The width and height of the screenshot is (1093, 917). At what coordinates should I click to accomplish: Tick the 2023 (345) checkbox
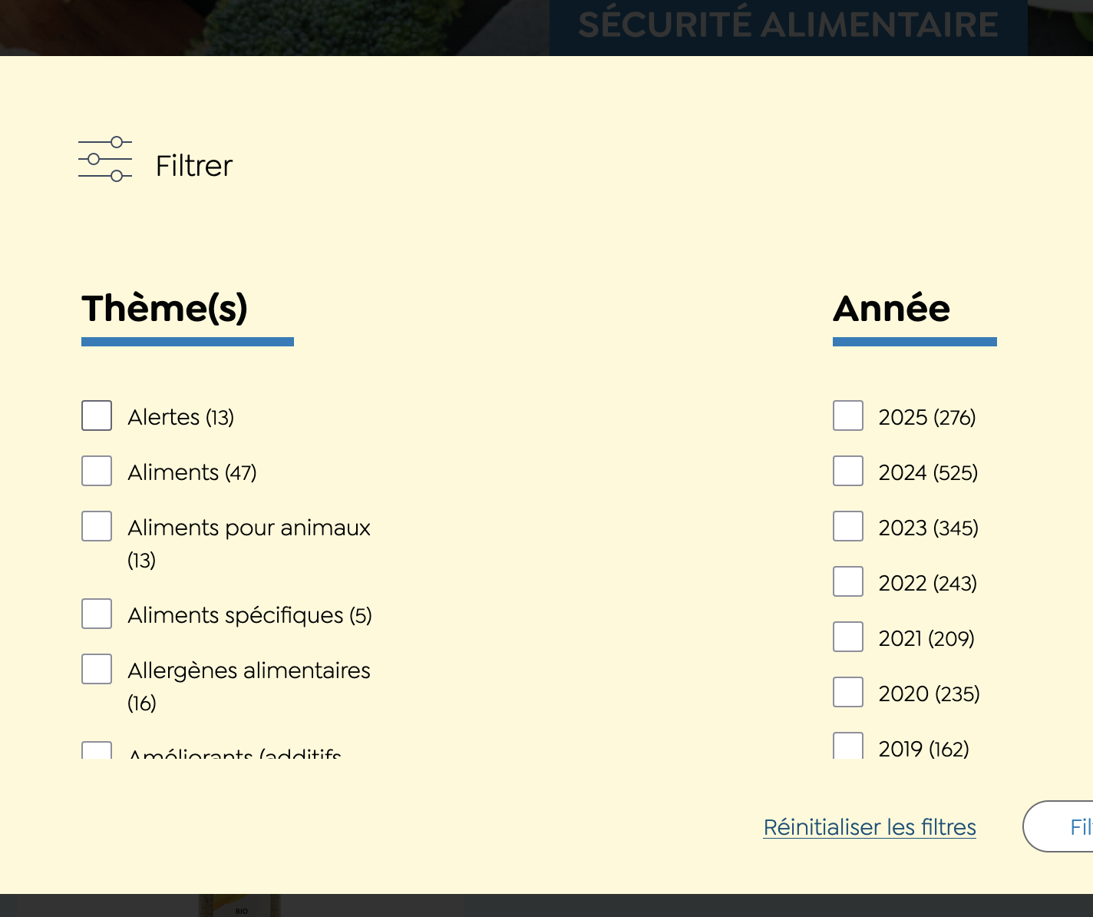point(848,526)
